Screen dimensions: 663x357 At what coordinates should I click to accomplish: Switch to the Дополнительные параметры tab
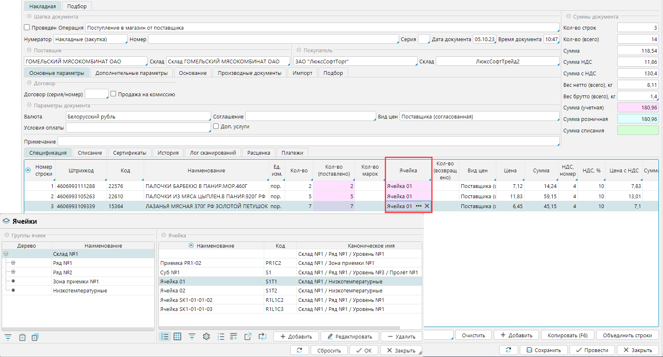coord(132,73)
